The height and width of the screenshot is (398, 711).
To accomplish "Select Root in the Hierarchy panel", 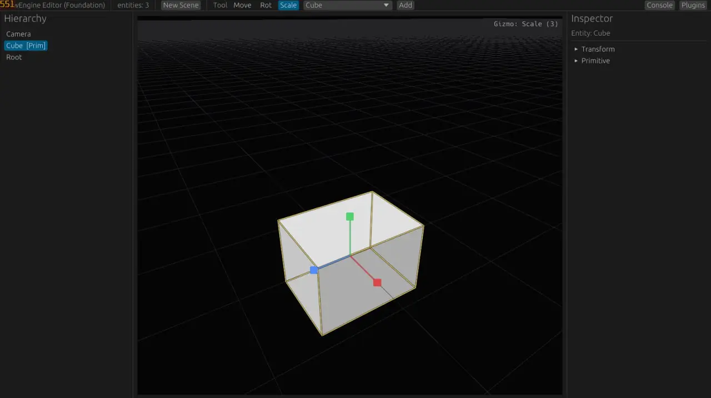I will [13, 57].
